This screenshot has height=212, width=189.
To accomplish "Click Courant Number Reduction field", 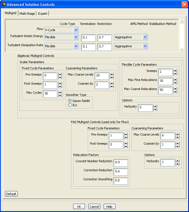I will [x=121, y=163].
